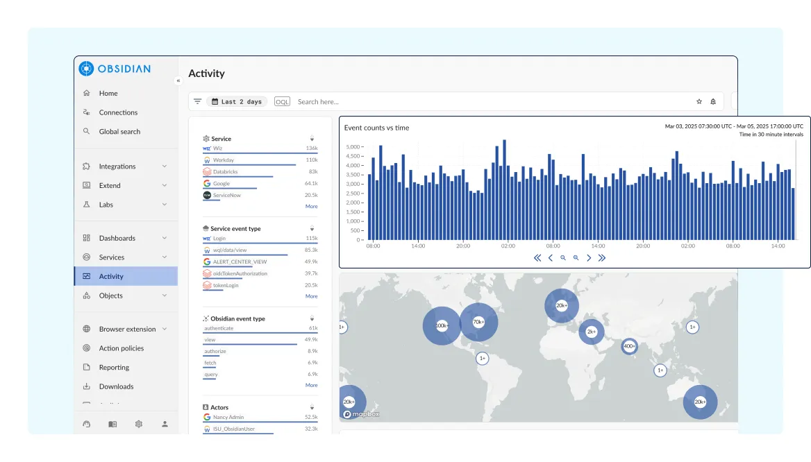The image size is (811, 462).
Task: Open the Last 2 days date picker
Action: click(x=237, y=102)
